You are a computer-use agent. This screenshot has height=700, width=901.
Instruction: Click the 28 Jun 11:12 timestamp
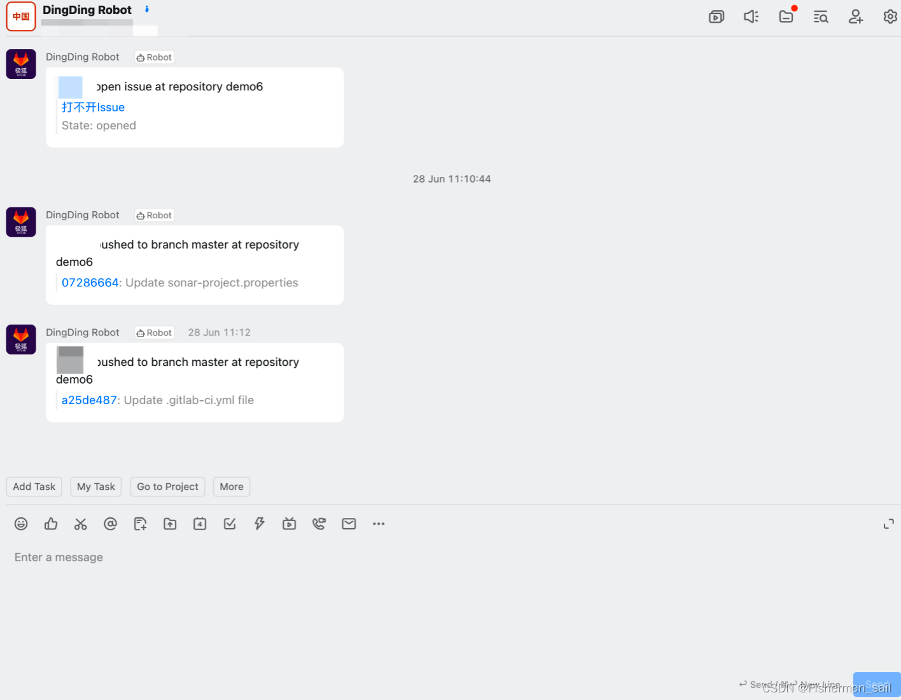pos(220,333)
